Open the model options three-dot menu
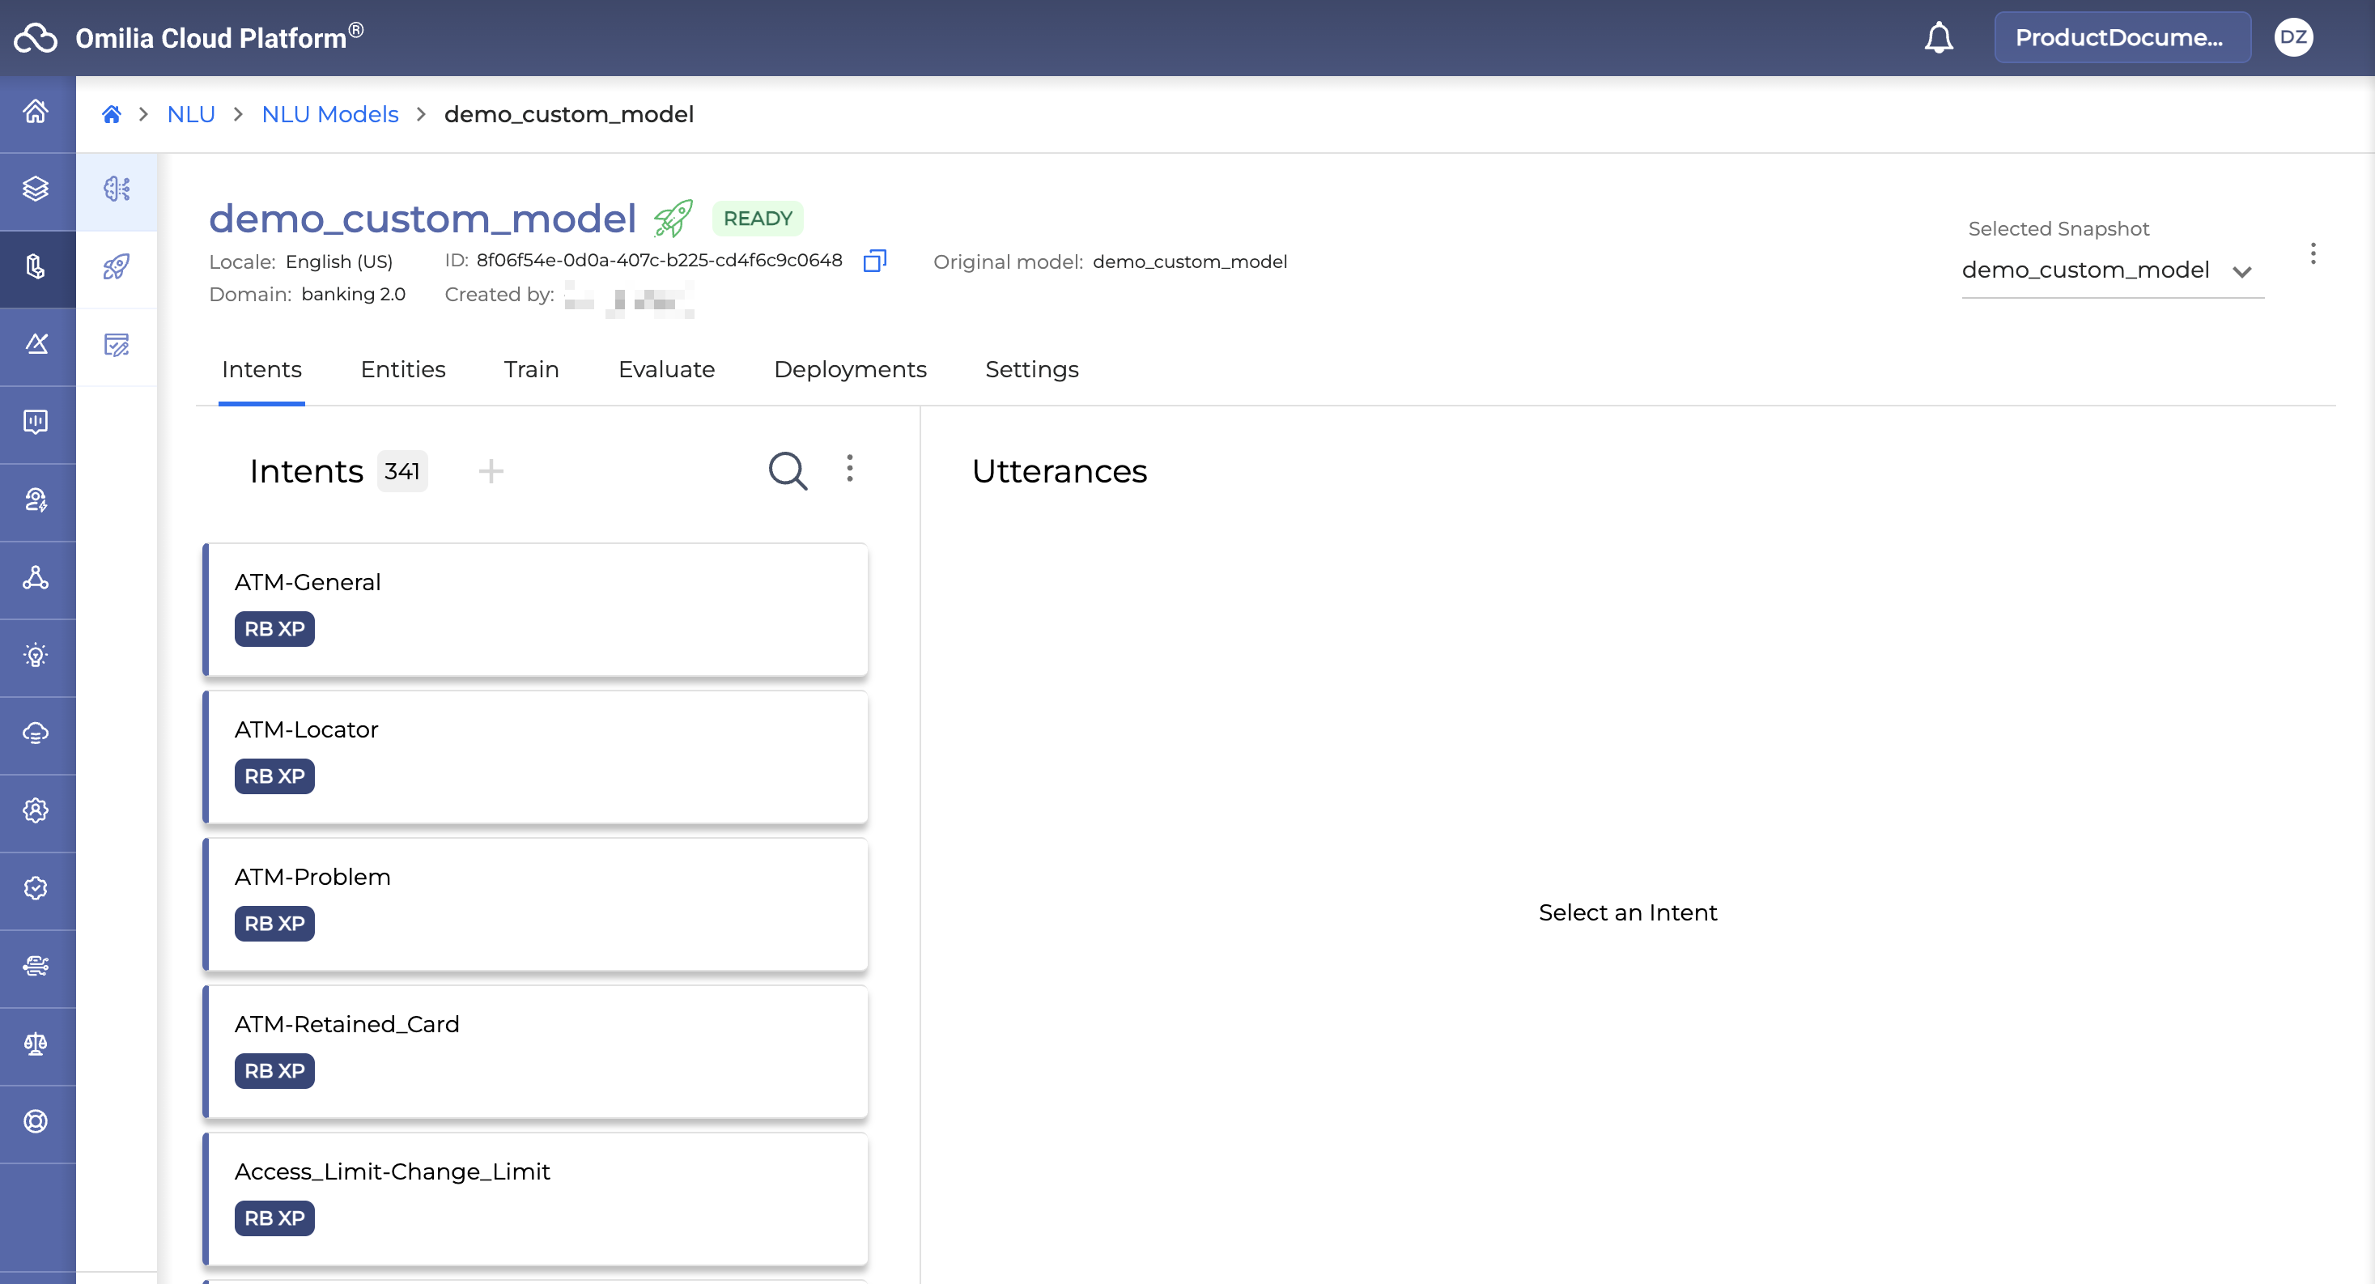 point(2313,253)
